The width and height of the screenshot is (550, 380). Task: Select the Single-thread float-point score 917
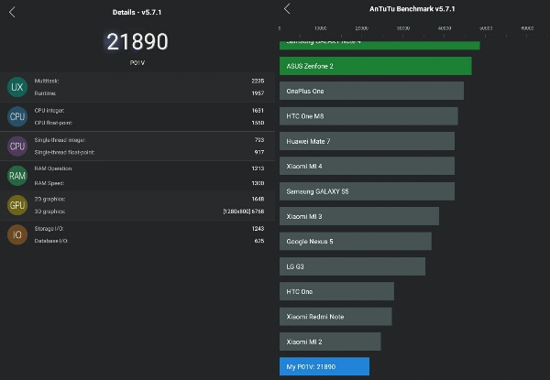259,152
